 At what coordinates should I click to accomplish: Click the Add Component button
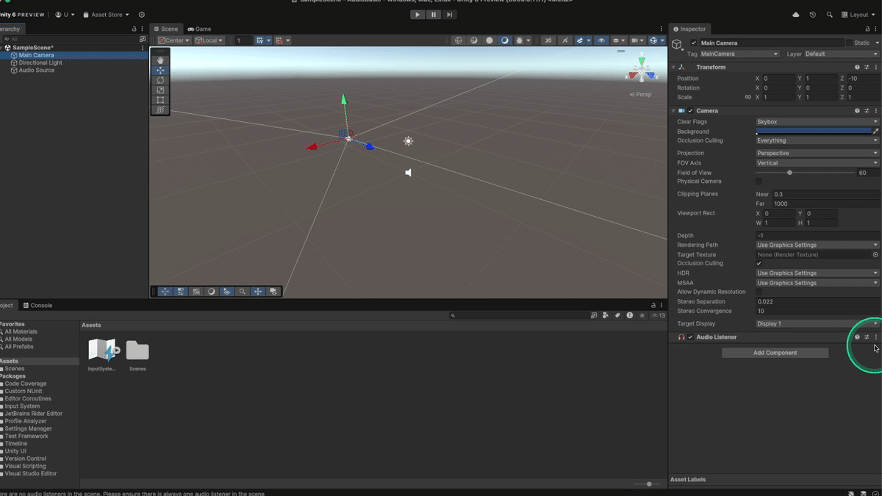(x=775, y=352)
